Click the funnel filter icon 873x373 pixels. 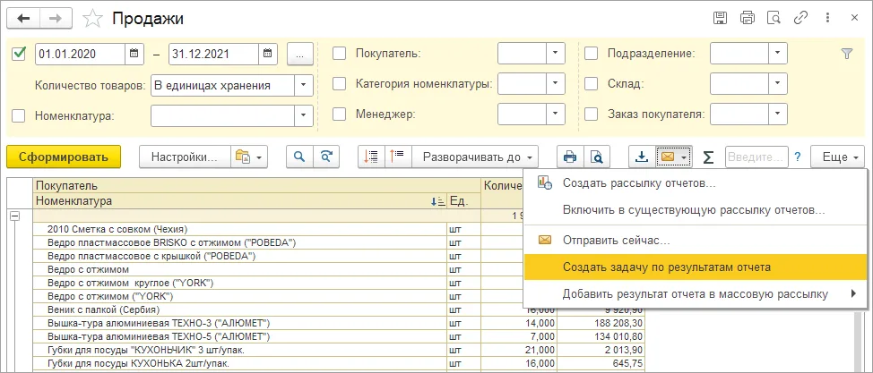click(x=846, y=54)
